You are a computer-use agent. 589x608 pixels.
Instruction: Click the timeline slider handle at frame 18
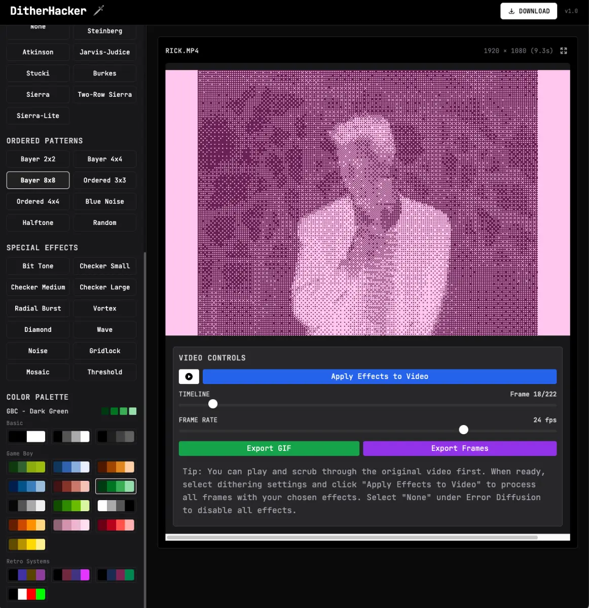212,404
